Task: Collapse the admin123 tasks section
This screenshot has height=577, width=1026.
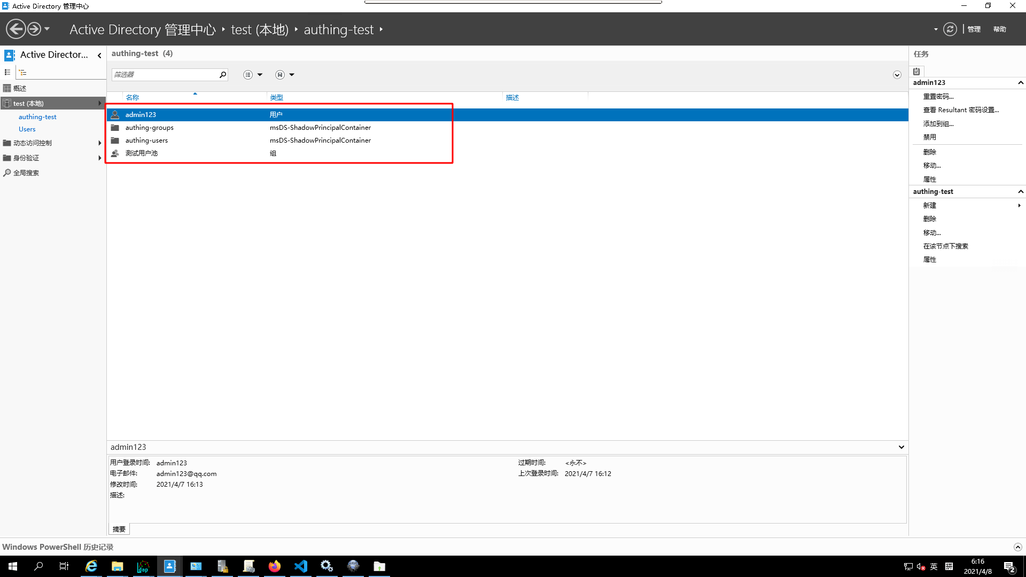Action: click(x=1020, y=83)
